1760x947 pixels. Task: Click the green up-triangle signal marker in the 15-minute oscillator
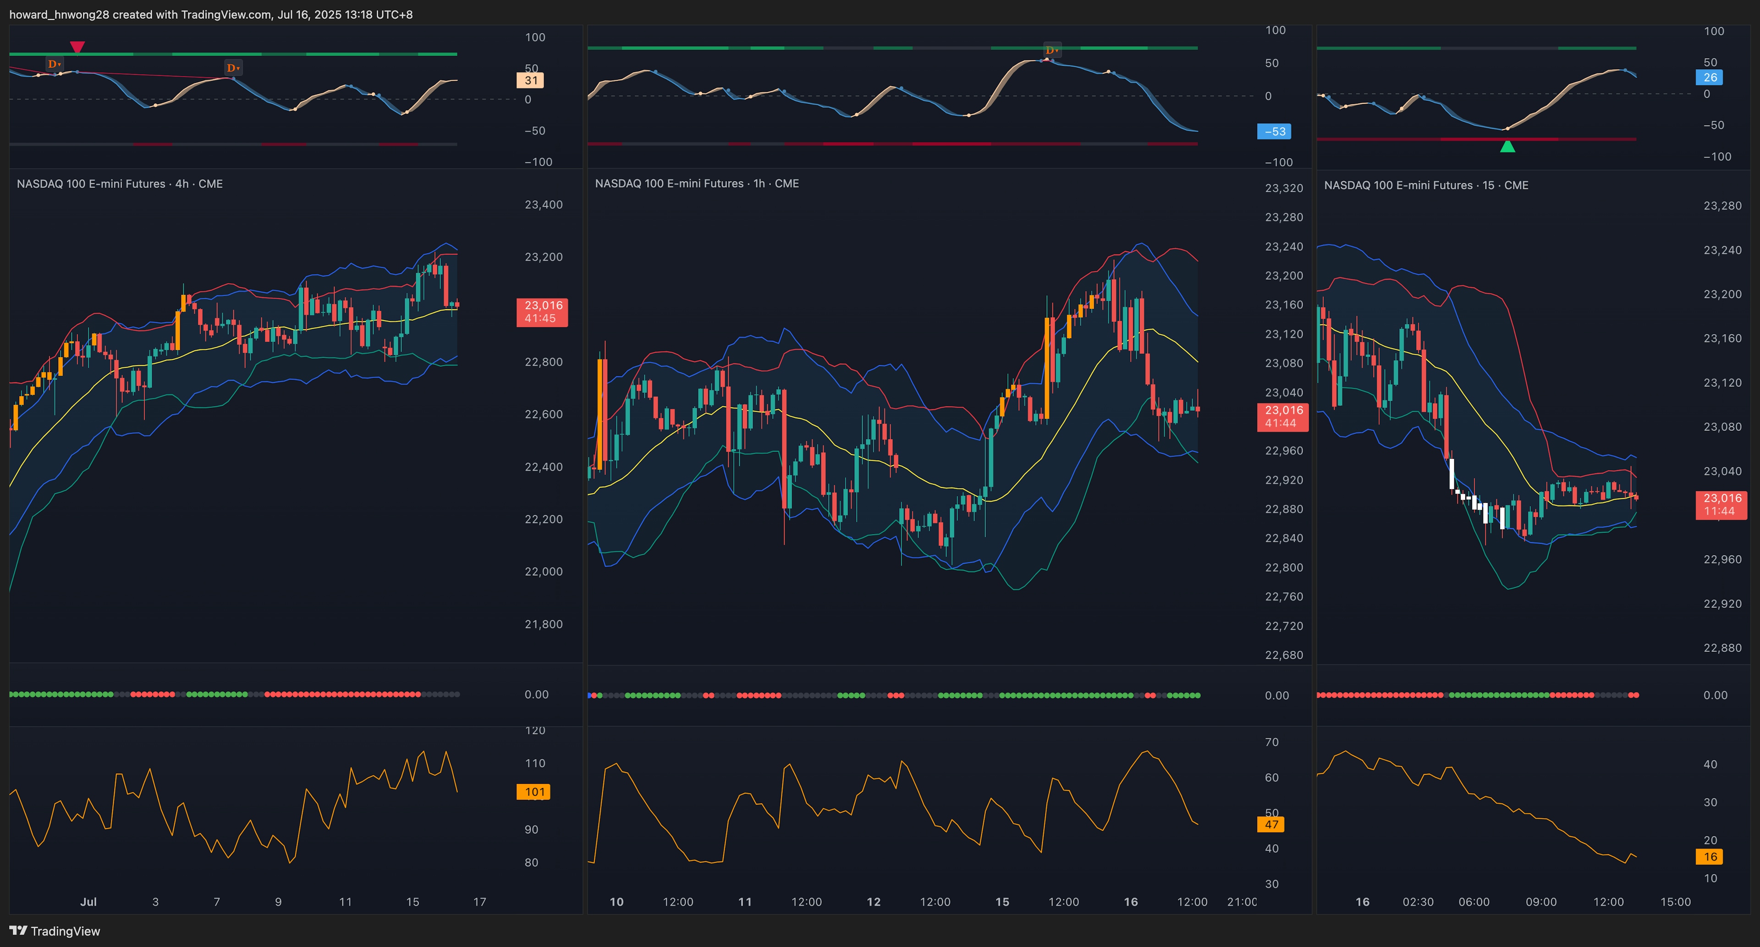coord(1507,146)
